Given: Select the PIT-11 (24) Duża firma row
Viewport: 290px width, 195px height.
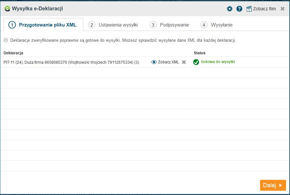Looking at the screenshot, I should 145,62.
